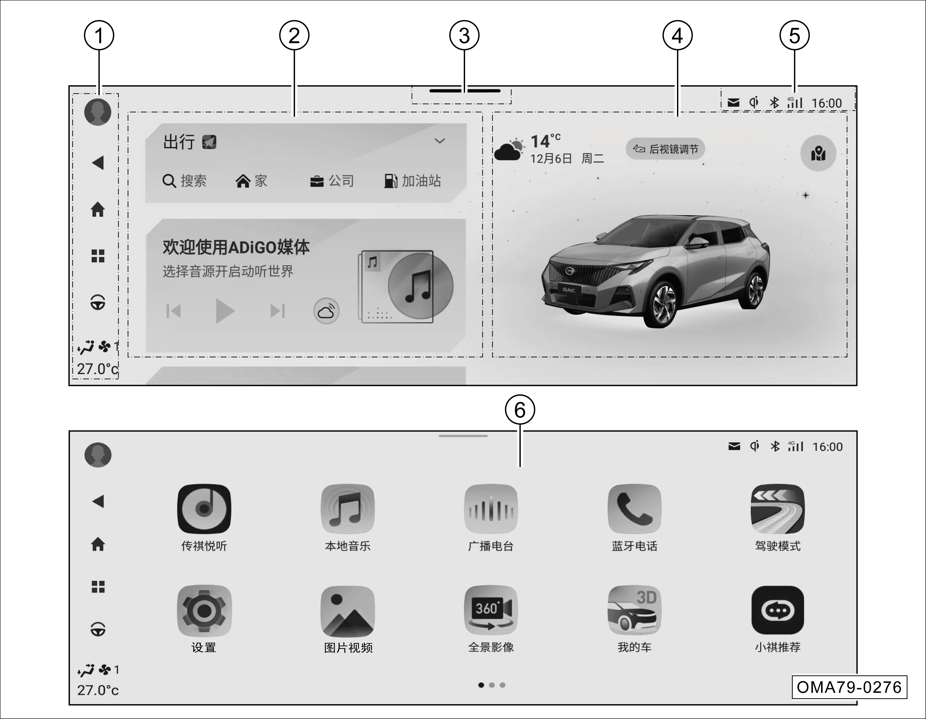Tap home icon in lower screen sidebar

98,544
